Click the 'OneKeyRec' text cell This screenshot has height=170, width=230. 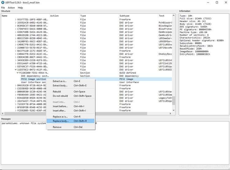(x=165, y=54)
